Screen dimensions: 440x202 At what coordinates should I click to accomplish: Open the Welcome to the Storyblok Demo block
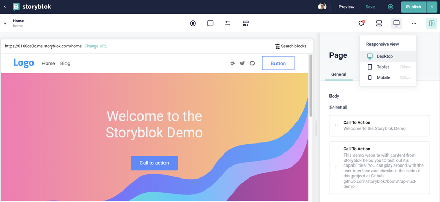[x=379, y=126]
